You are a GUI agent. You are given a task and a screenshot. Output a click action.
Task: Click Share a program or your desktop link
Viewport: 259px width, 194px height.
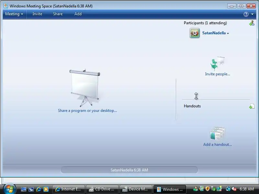(x=87, y=111)
